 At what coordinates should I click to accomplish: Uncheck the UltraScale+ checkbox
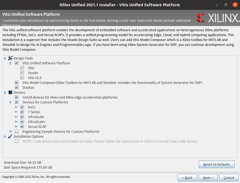tap(22, 122)
